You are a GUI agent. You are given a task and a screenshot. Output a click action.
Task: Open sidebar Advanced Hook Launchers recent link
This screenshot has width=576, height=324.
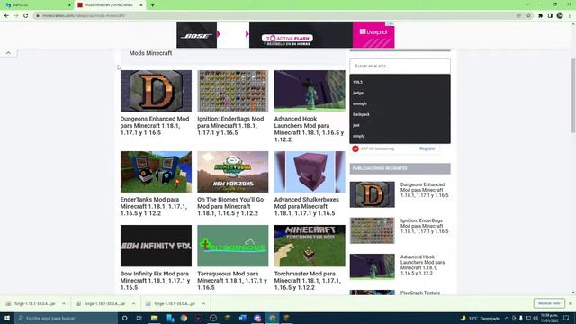click(422, 265)
